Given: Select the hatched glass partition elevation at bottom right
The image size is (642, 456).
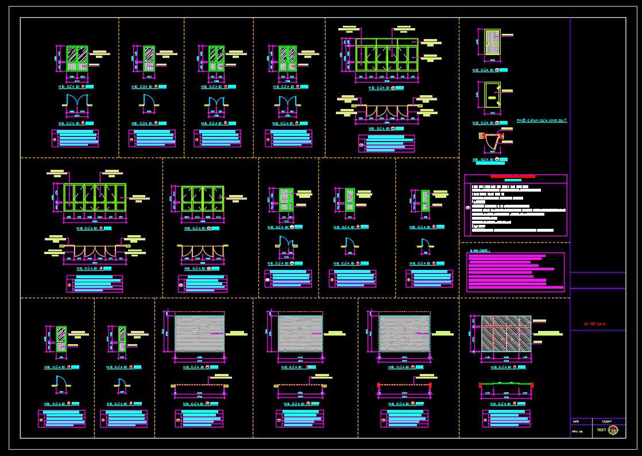Looking at the screenshot, I should pyautogui.click(x=506, y=333).
